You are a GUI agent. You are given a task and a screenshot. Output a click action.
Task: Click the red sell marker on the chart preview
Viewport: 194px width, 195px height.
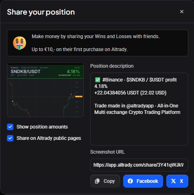click(x=71, y=94)
